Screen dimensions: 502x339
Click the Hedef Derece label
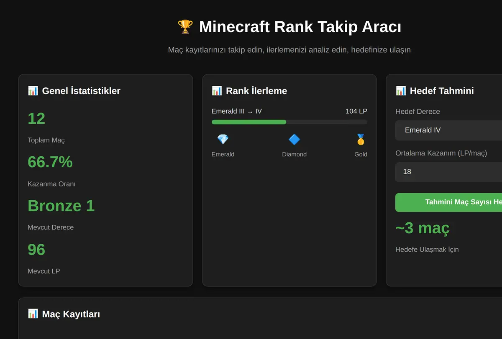tap(417, 112)
